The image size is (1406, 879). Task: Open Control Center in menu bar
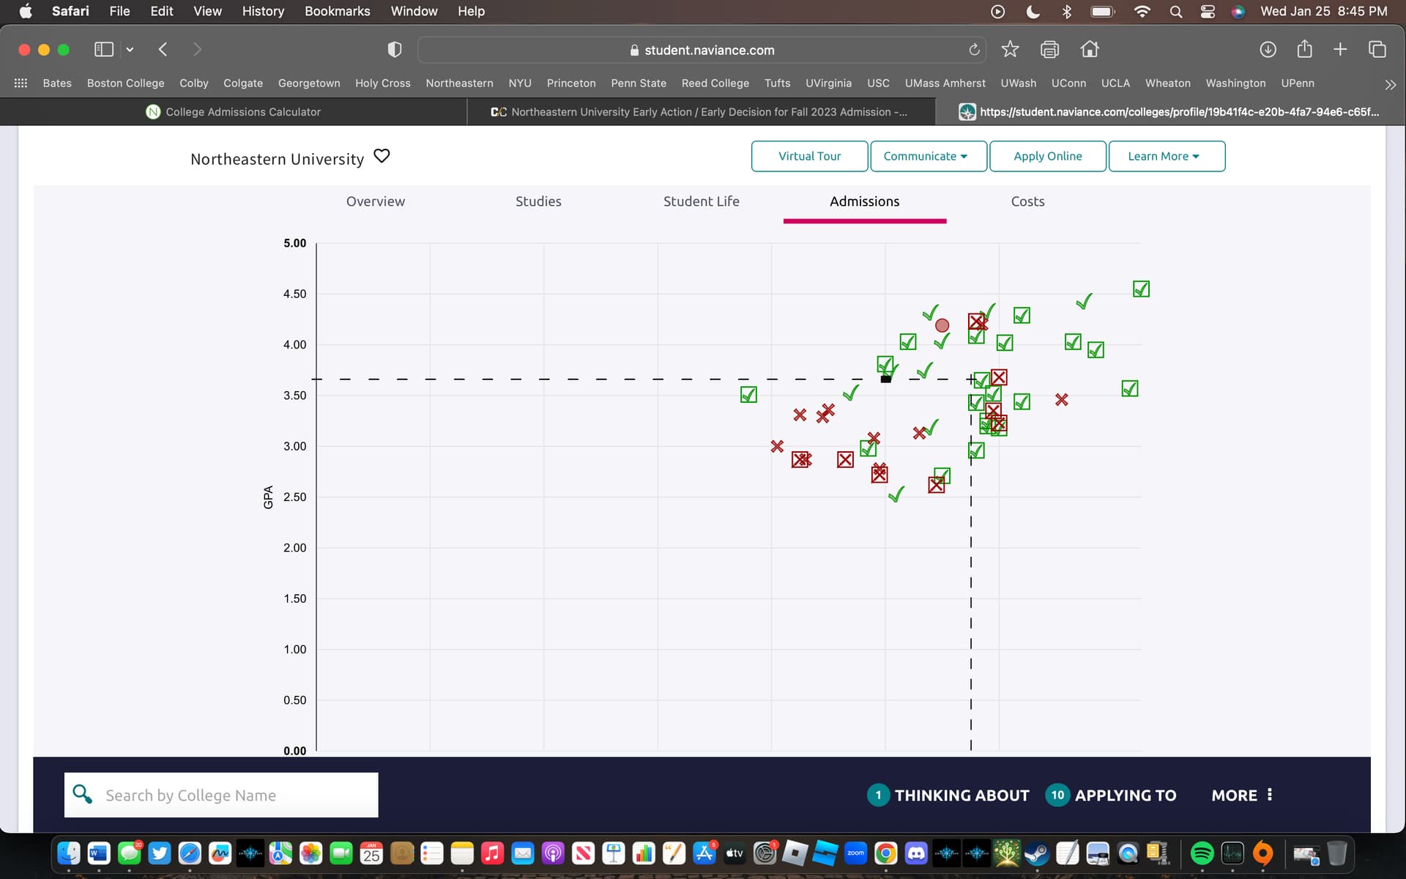click(x=1208, y=11)
